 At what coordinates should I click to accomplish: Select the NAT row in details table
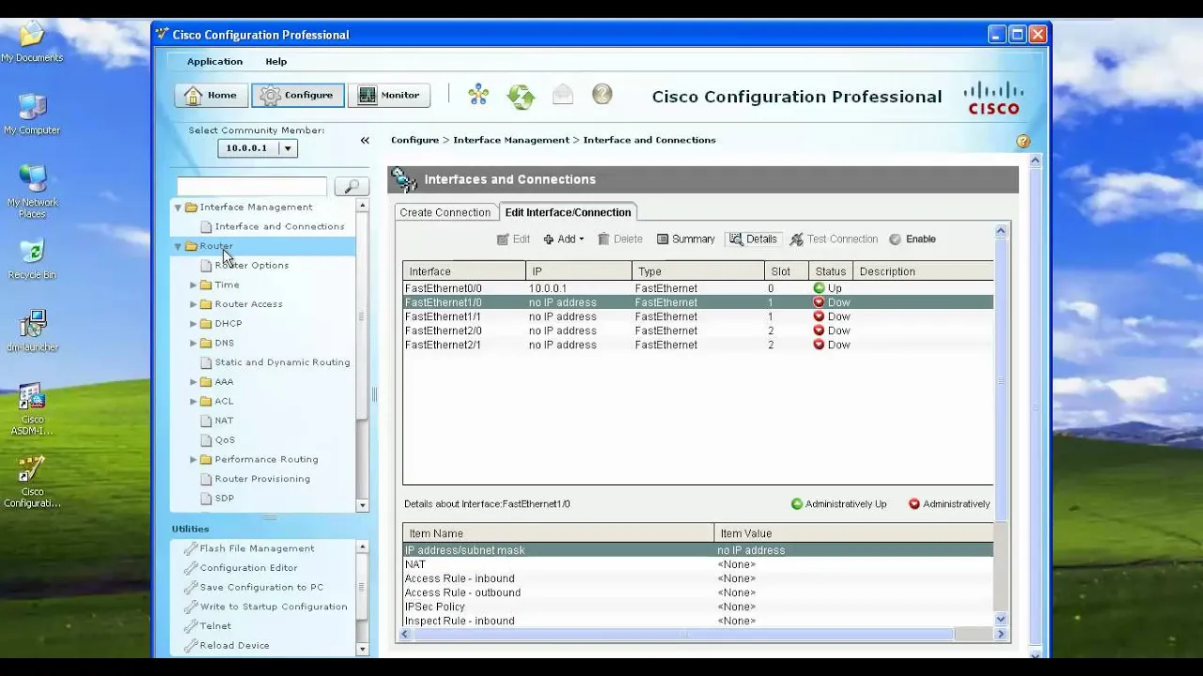pos(697,564)
